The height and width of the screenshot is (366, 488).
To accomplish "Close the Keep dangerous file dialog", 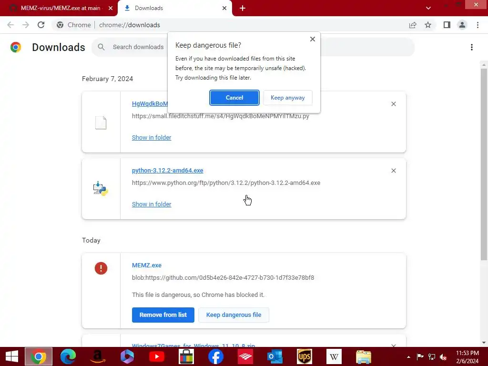I will pyautogui.click(x=313, y=39).
